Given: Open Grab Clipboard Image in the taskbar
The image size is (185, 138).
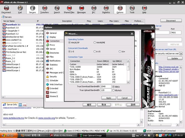Looking at the screenshot, I should [x=92, y=136].
